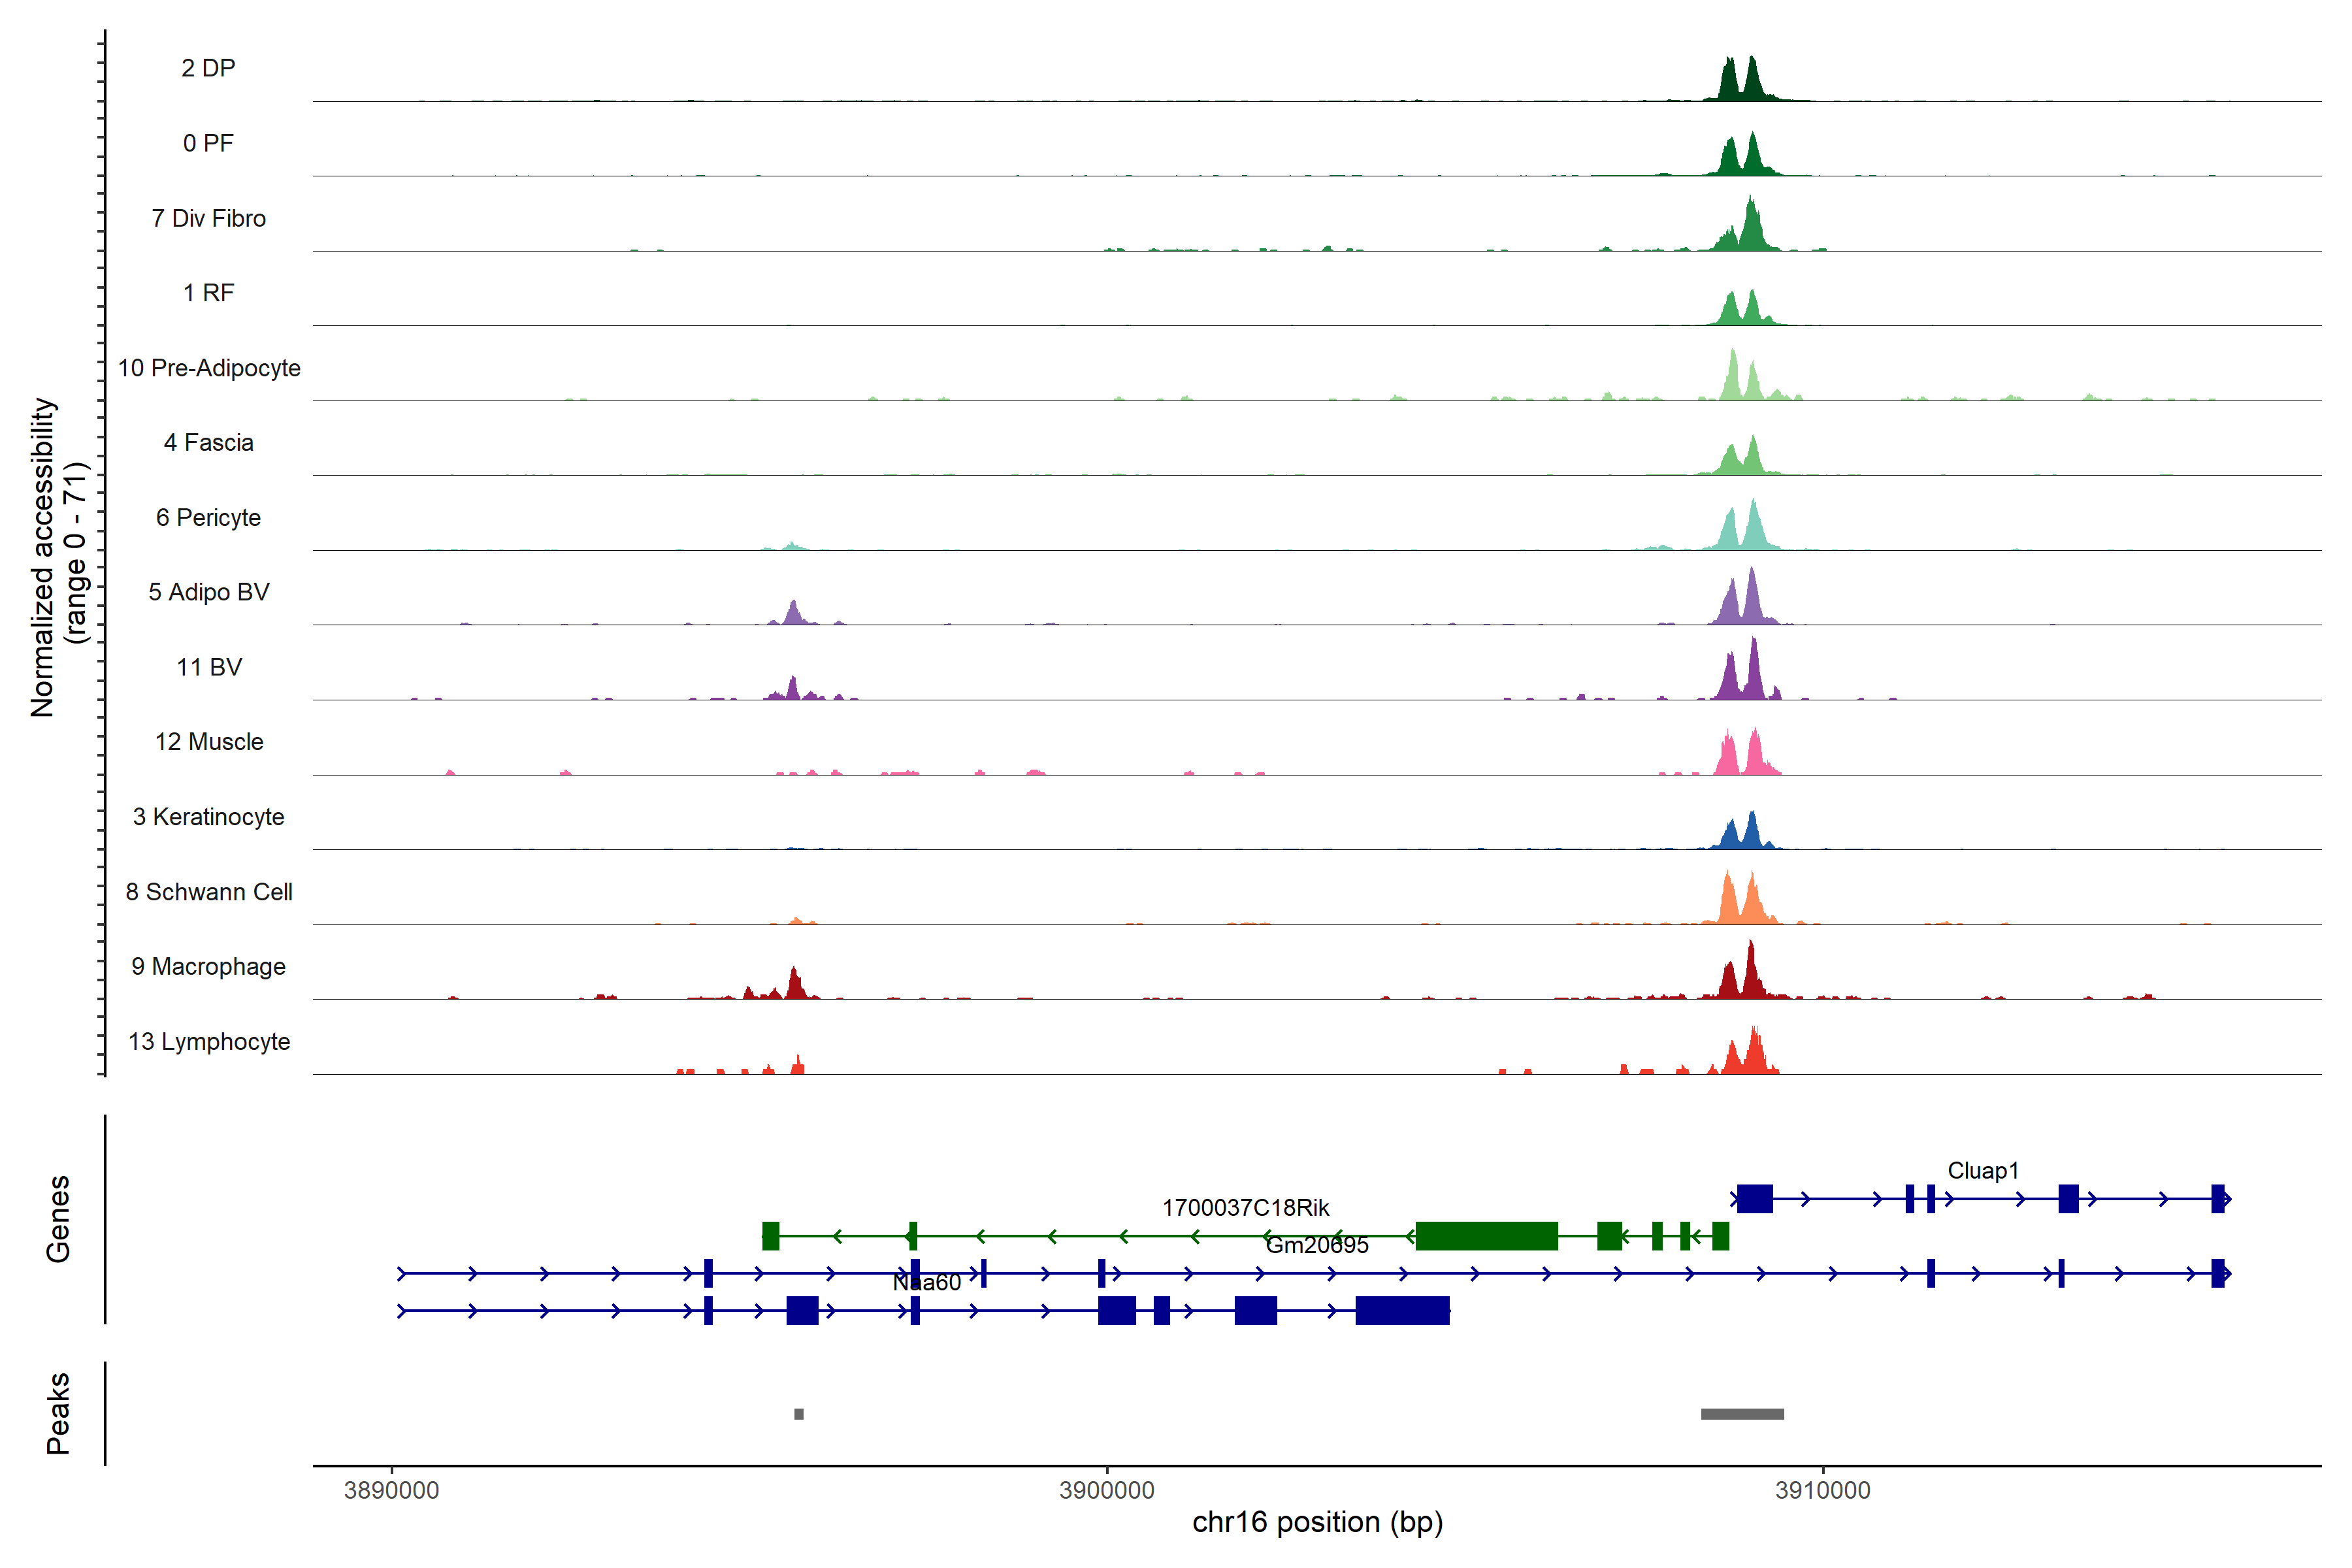Click the 2 DP track label
This screenshot has height=1568, width=2352.
tap(208, 68)
